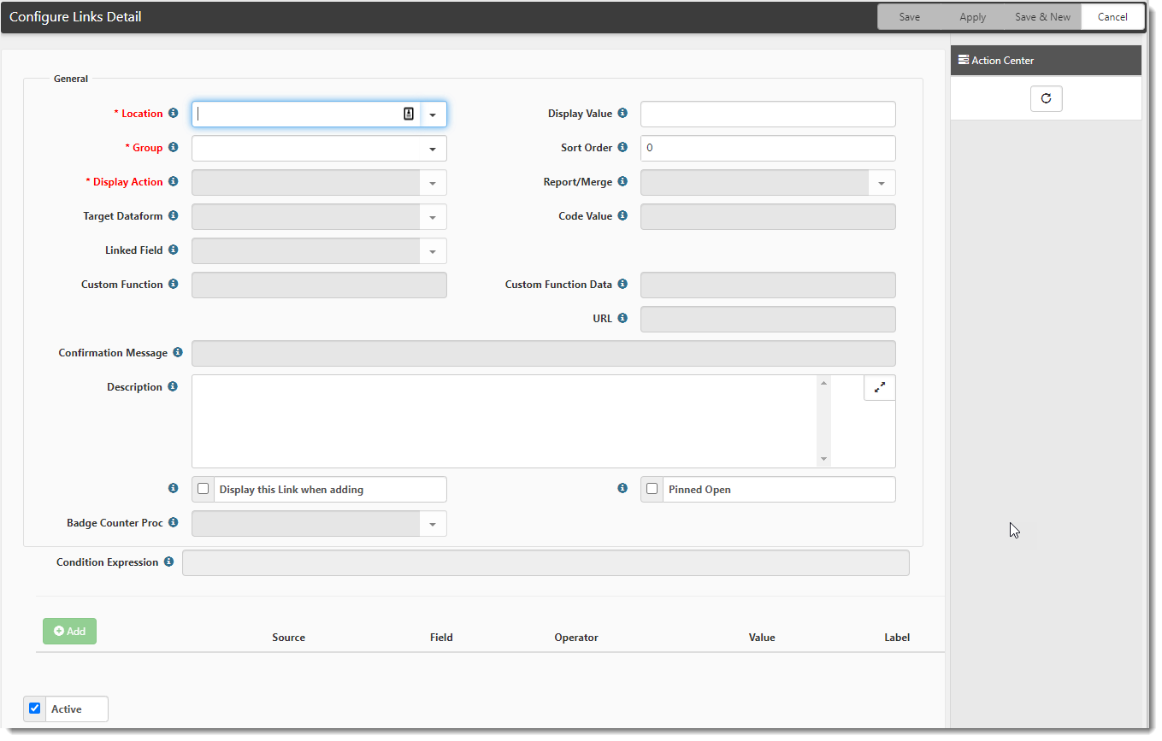Click the Description scrollbar down arrow
This screenshot has height=741, width=1162.
(x=823, y=459)
